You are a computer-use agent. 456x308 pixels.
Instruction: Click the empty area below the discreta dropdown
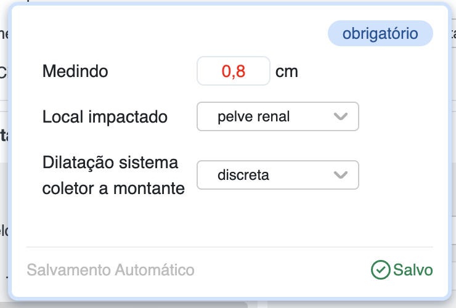277,216
